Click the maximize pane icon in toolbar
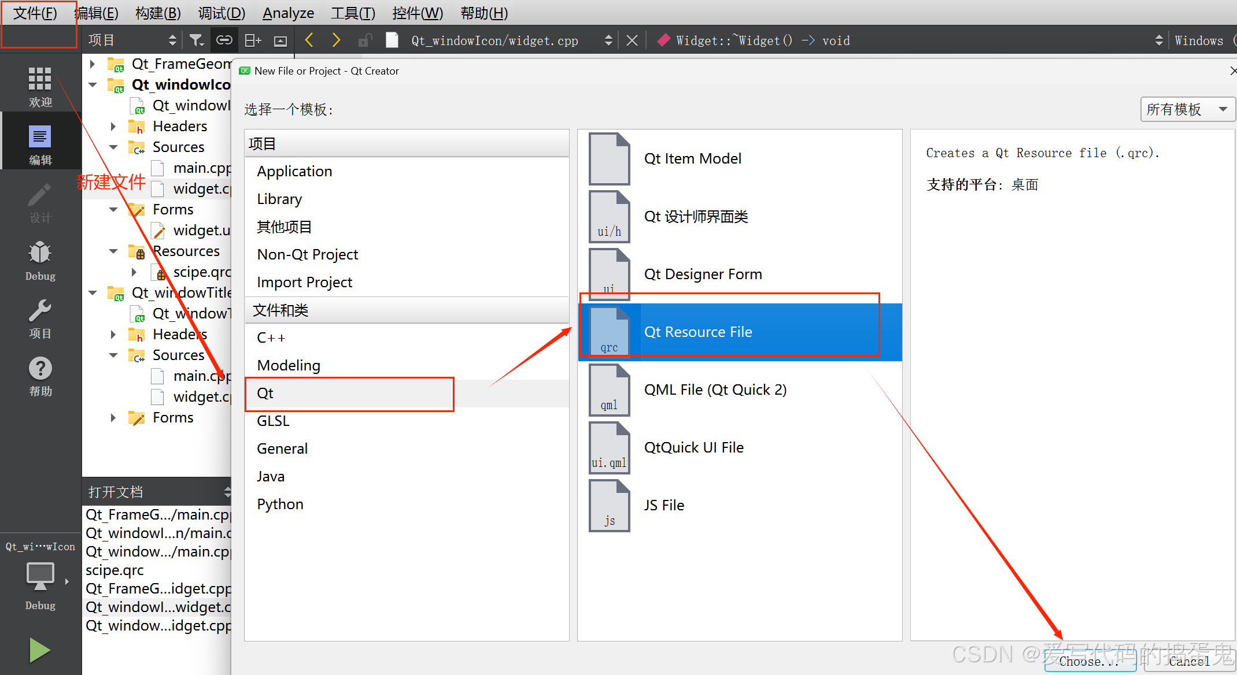1237x675 pixels. [280, 40]
